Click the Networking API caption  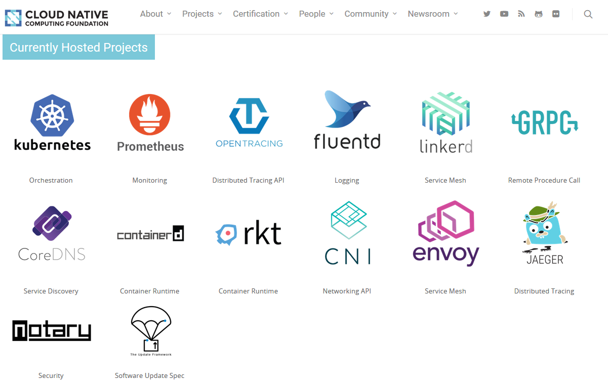pos(347,291)
